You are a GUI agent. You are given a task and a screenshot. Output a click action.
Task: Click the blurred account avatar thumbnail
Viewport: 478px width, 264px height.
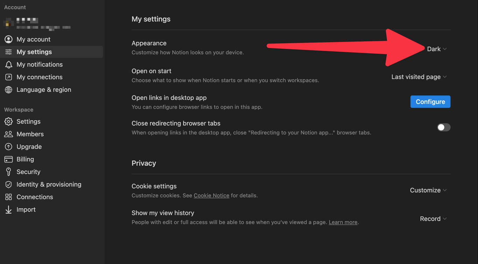(8, 23)
